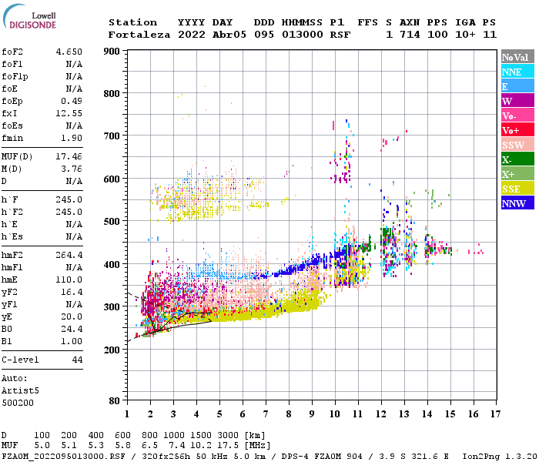
Task: Click the D 3000 distance value
Action: [x=228, y=436]
